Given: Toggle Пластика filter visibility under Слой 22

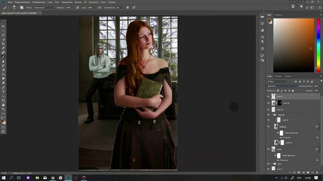Looking at the screenshot, I should tap(281, 137).
